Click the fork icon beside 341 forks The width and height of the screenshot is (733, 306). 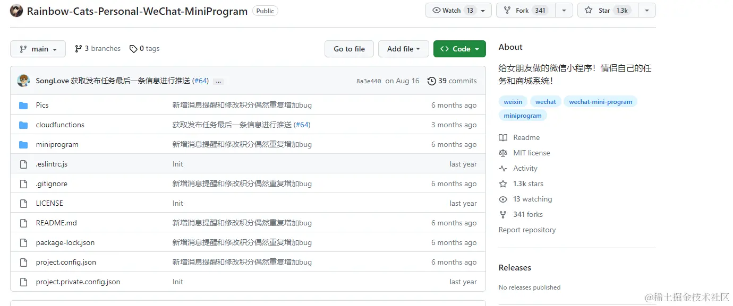point(503,215)
